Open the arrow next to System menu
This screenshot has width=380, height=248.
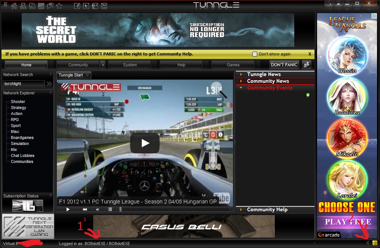(155, 65)
